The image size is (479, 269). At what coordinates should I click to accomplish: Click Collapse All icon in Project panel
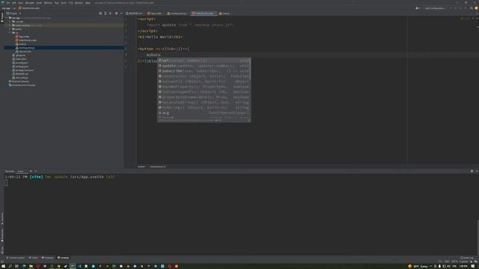(110, 13)
